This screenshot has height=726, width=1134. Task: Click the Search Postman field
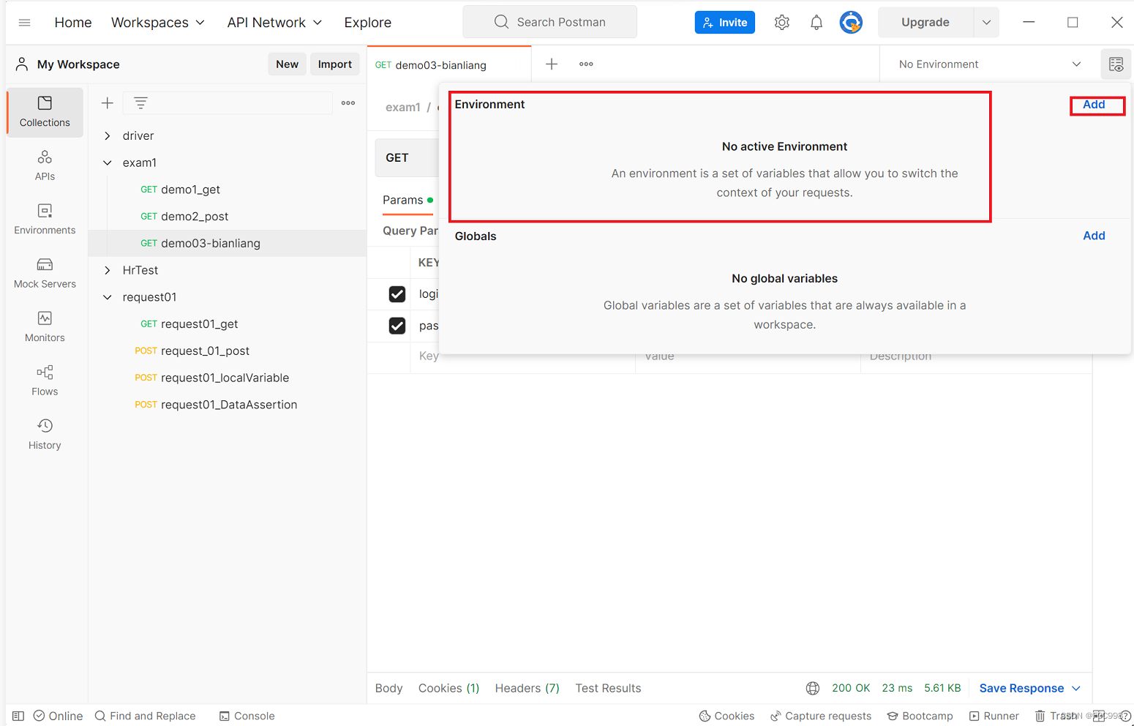coord(550,22)
